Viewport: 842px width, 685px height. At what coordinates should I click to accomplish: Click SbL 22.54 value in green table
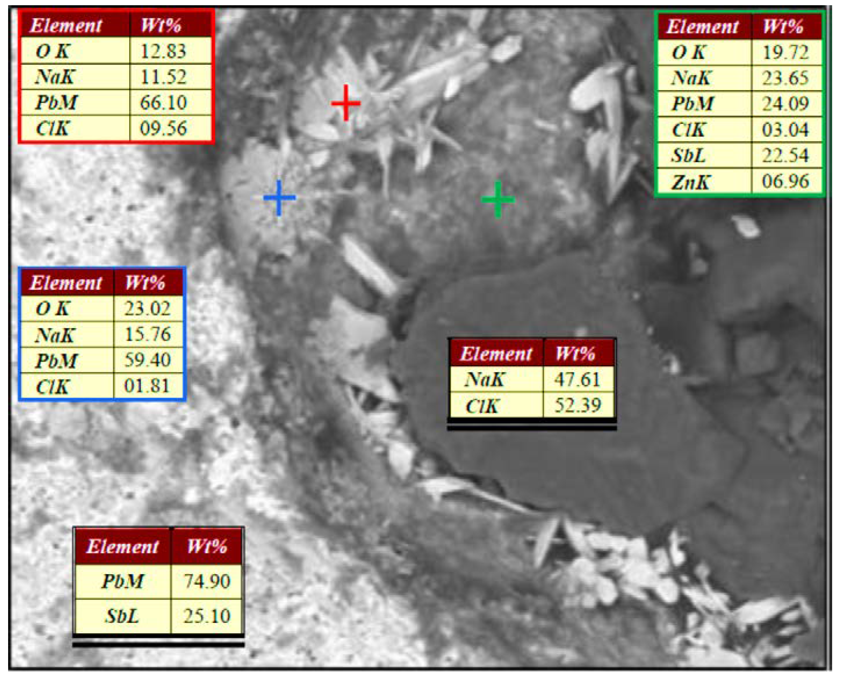point(785,156)
